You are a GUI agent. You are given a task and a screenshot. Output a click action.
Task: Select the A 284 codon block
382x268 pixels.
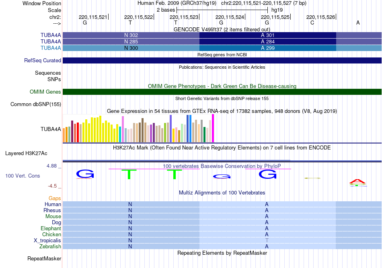click(268, 42)
